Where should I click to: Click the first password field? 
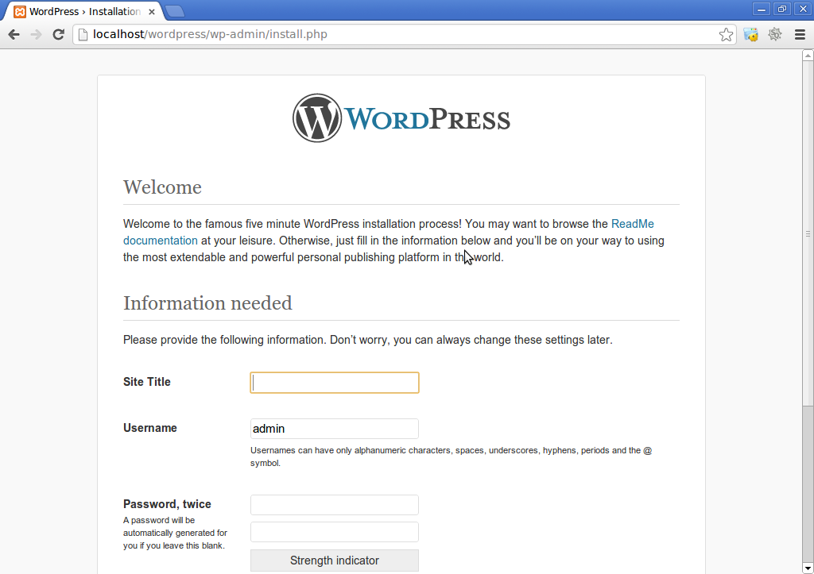click(x=335, y=505)
